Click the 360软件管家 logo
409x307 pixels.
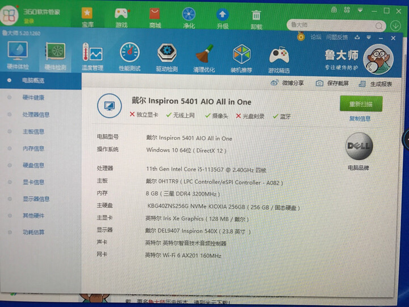[x=10, y=15]
